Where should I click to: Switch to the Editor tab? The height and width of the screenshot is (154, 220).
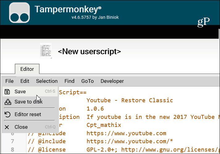pyautogui.click(x=27, y=69)
